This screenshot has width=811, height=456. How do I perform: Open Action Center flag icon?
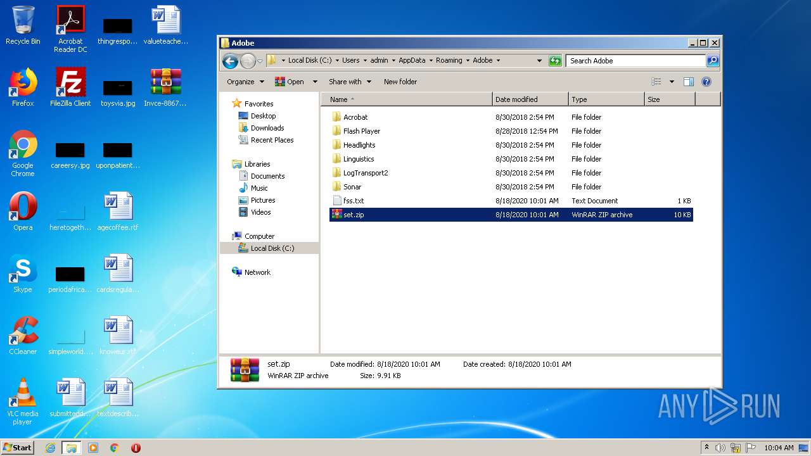tap(751, 448)
